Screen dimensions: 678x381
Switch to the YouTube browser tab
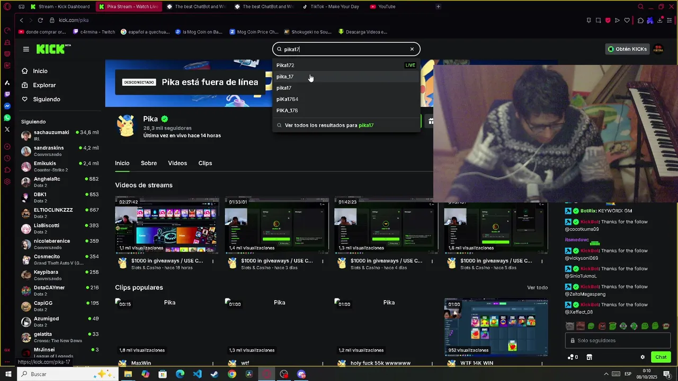(x=387, y=6)
